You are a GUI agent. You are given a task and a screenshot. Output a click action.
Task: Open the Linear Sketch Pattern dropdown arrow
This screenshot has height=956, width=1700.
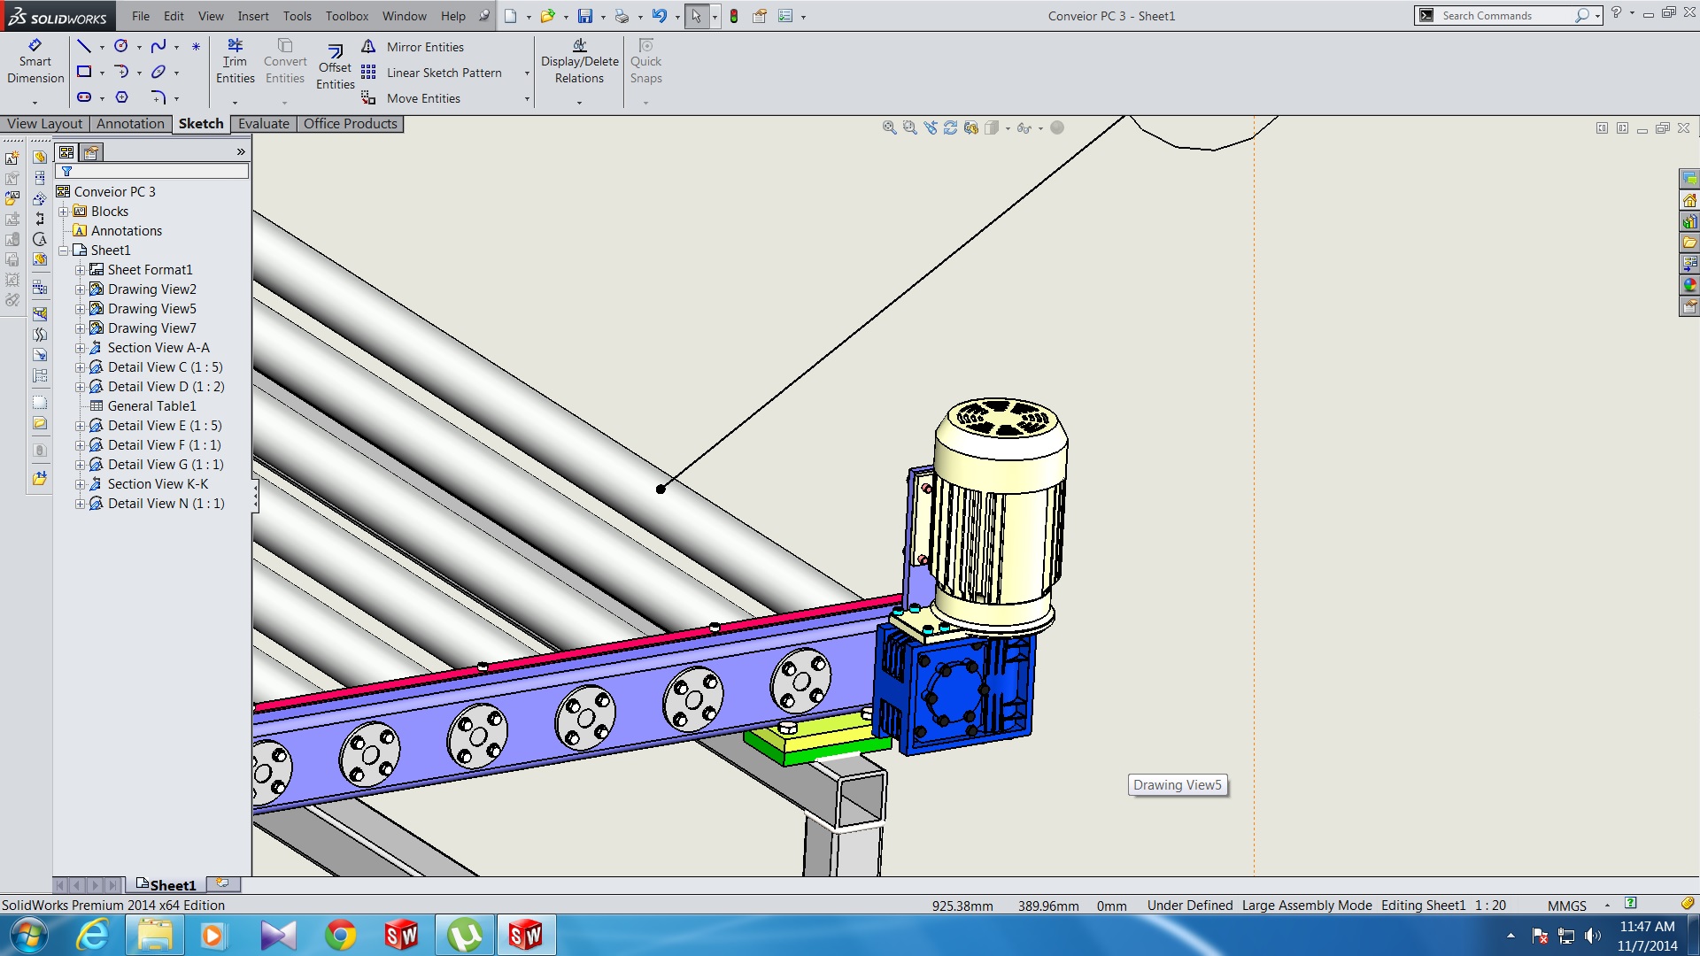(x=527, y=73)
